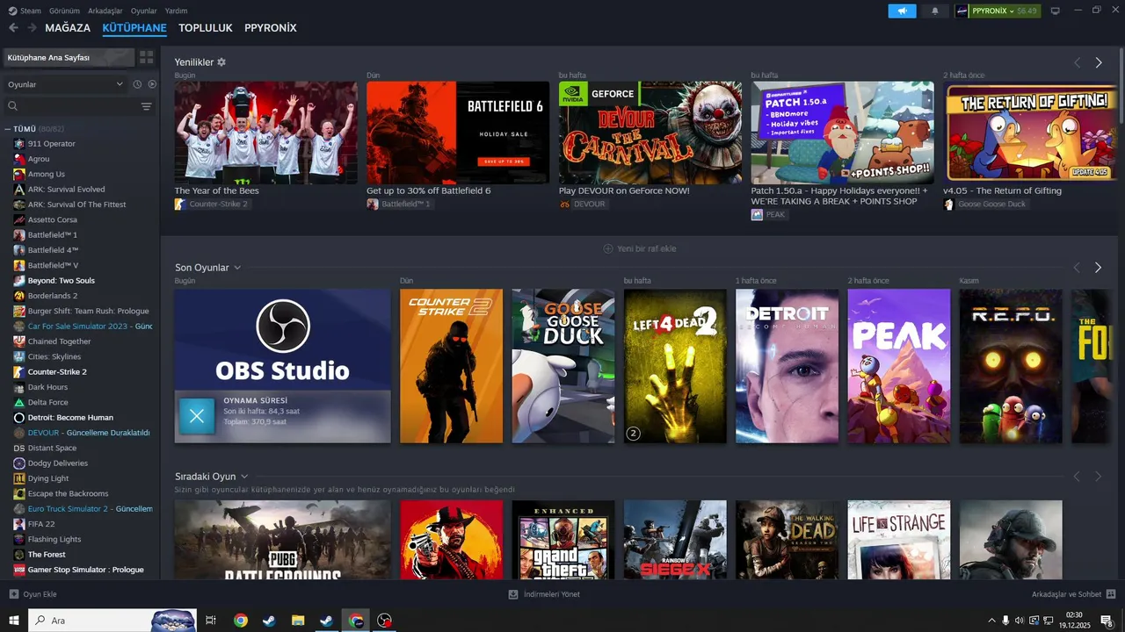Click the Oyun Ekle plus icon
1125x632 pixels.
13,594
